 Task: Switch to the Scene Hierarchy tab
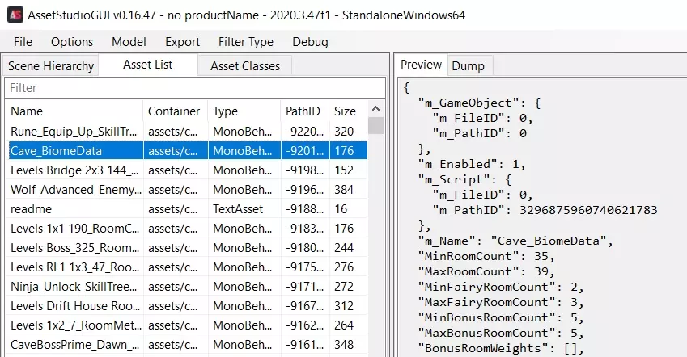coord(51,66)
